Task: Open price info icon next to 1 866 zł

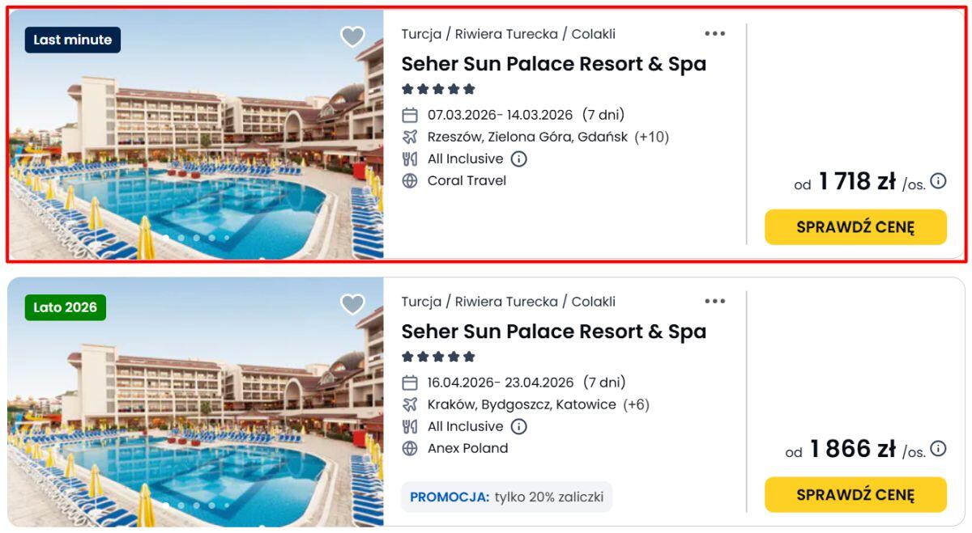Action: [x=938, y=449]
